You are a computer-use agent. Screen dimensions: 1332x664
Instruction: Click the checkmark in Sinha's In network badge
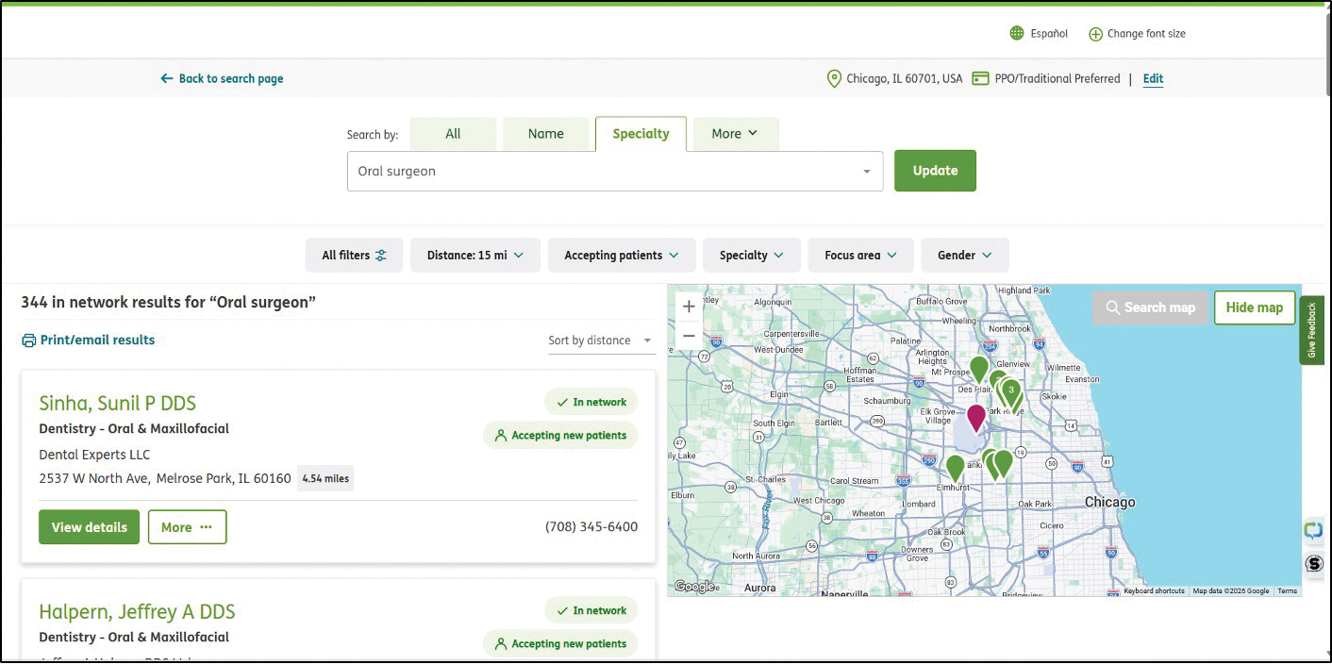(x=562, y=402)
